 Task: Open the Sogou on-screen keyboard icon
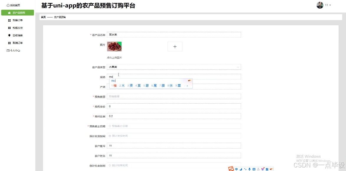[254, 169]
